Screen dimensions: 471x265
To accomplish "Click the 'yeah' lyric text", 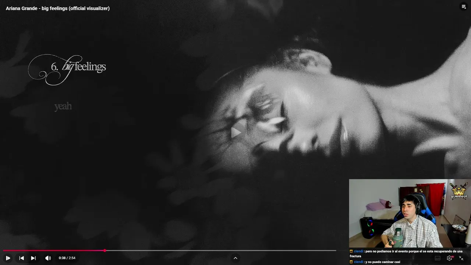I will 63,106.
